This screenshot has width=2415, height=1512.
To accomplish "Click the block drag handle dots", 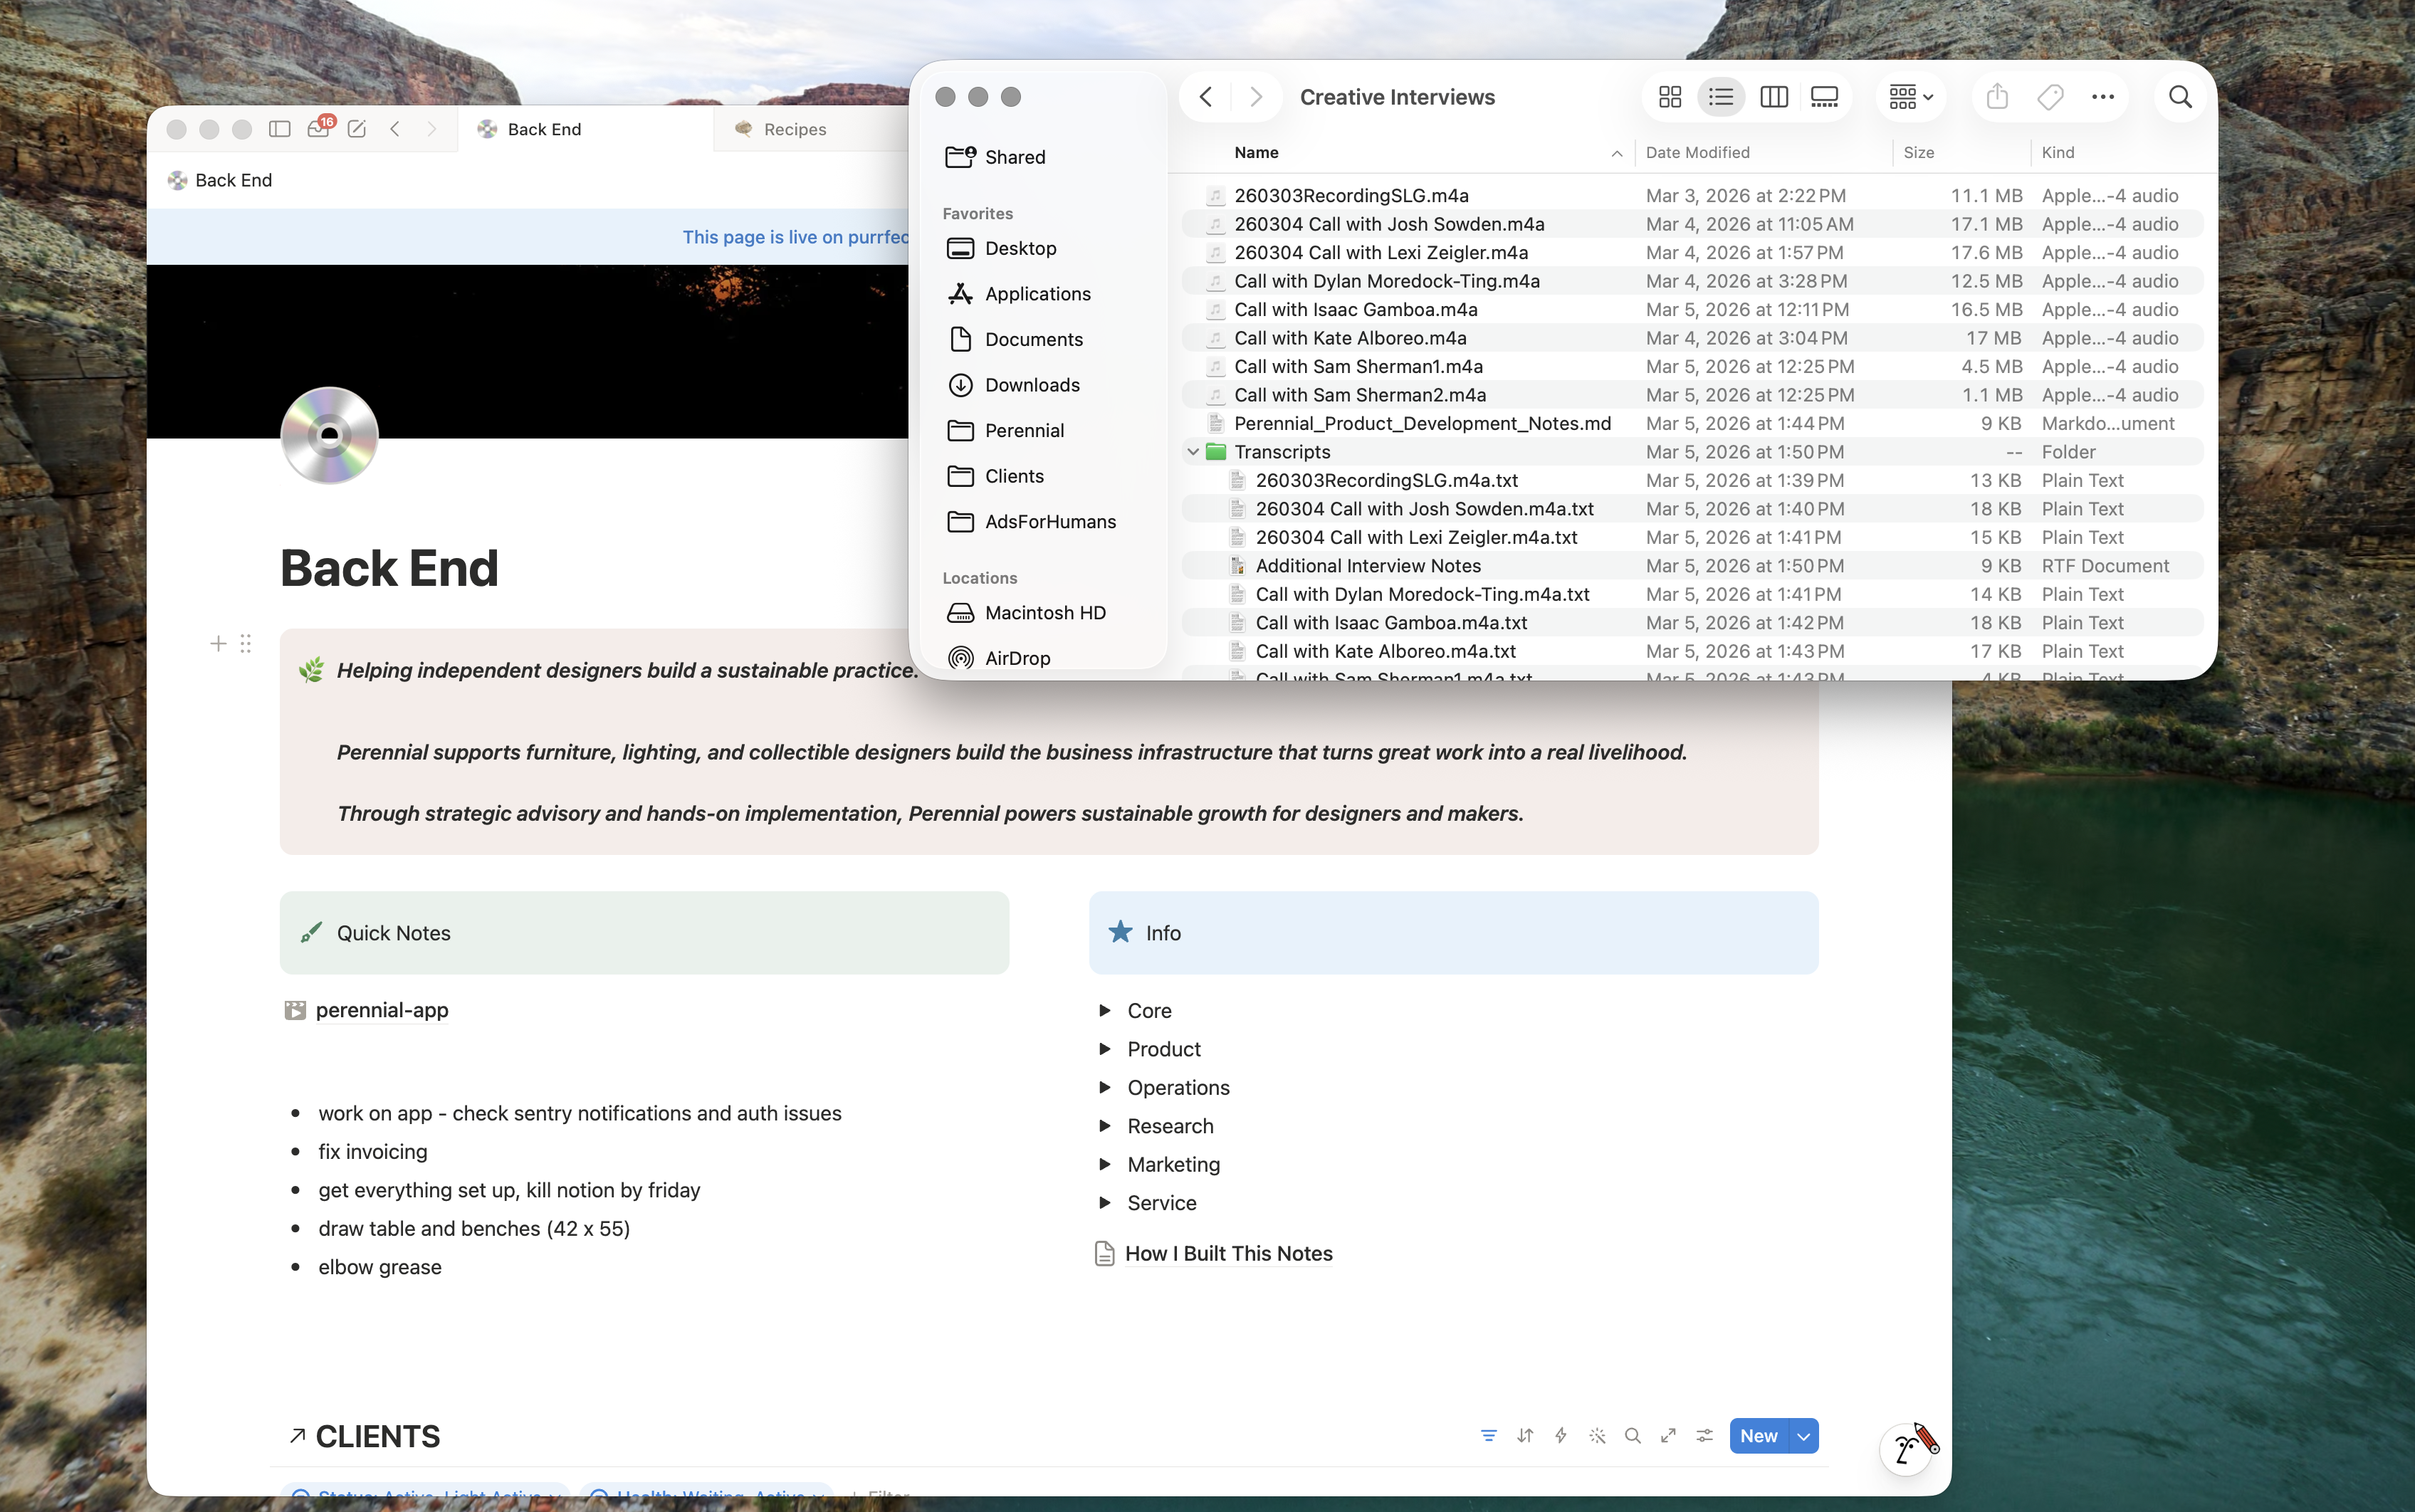I will tap(246, 644).
